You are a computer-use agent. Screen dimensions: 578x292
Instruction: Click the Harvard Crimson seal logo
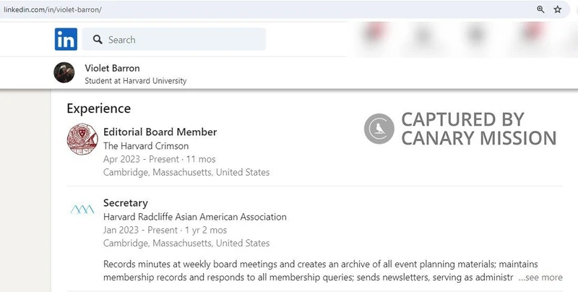coord(81,139)
